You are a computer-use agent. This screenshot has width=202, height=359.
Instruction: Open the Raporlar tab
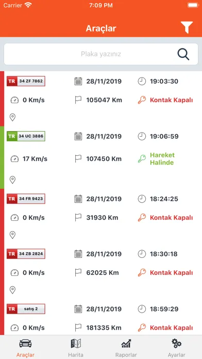pos(126,348)
